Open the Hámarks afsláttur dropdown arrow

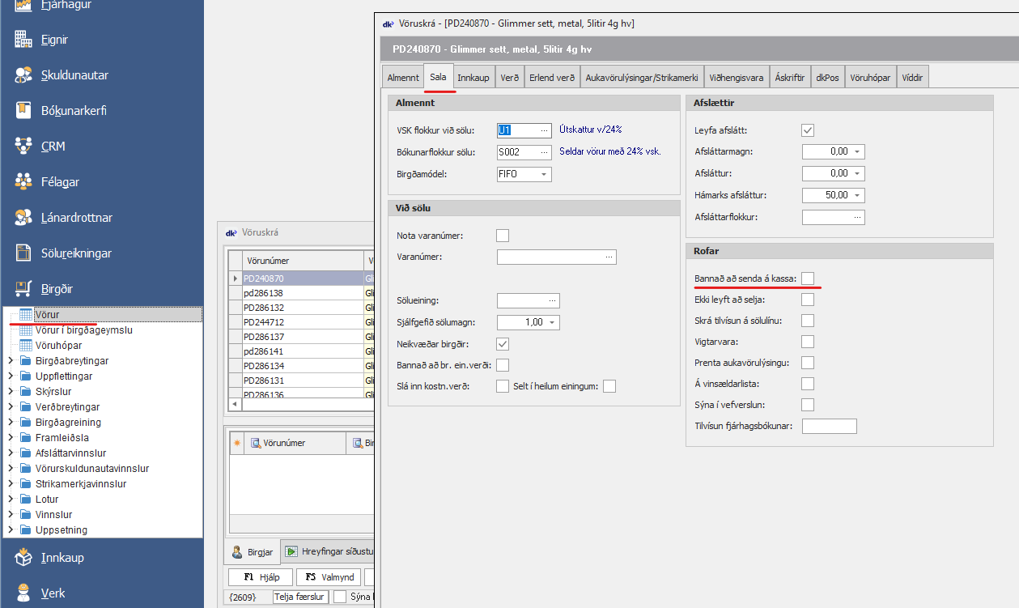(857, 195)
